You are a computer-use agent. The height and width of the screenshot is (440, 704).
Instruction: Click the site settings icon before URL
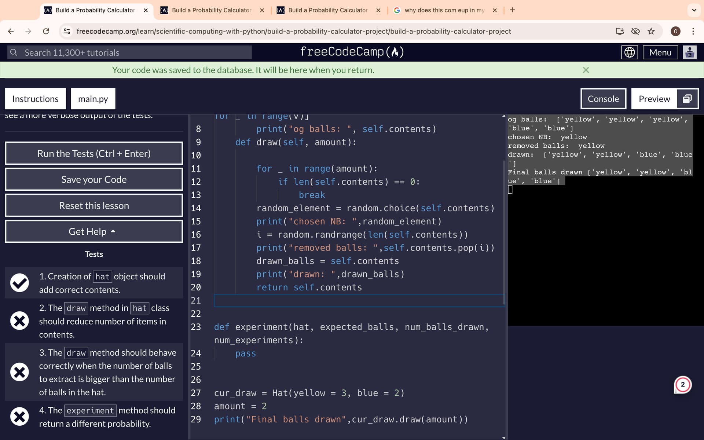coord(67,31)
